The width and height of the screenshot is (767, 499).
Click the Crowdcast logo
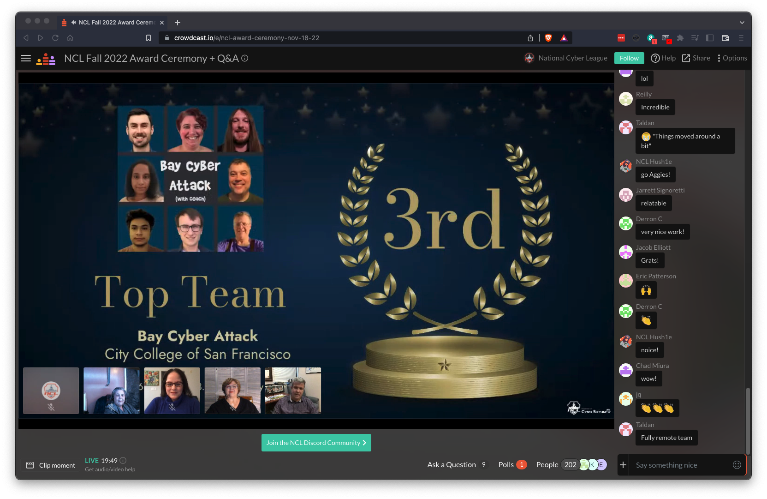click(x=46, y=59)
